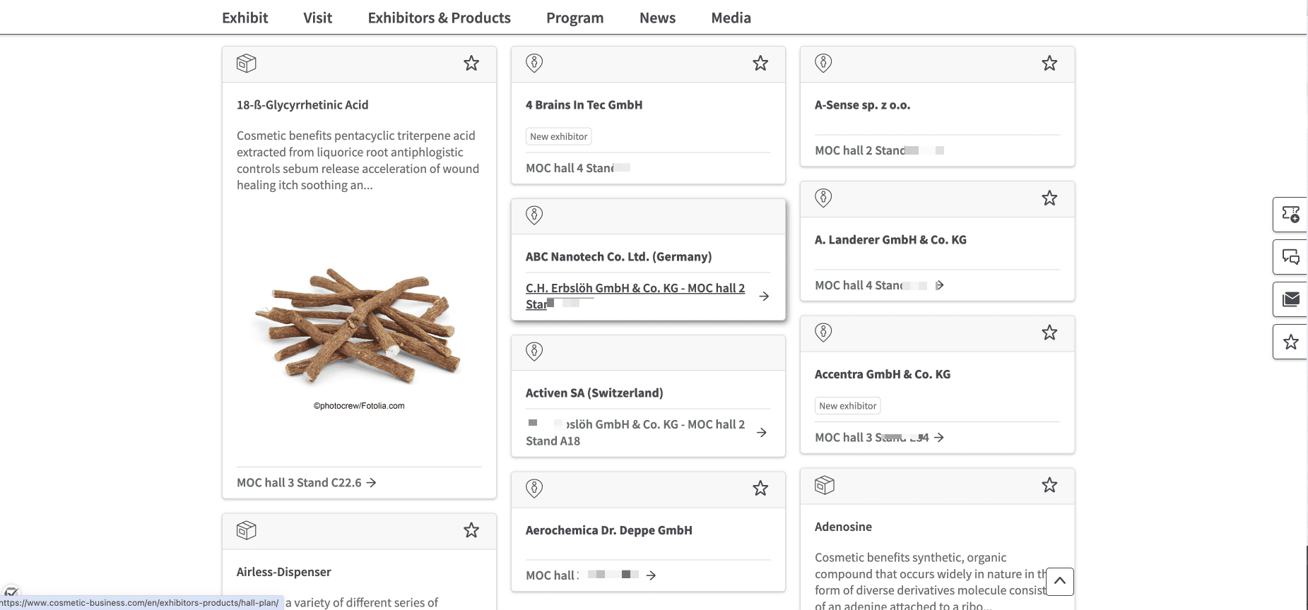1308x610 pixels.
Task: Toggle favorite star for A-Sense sp. z o.o.
Action: point(1049,64)
